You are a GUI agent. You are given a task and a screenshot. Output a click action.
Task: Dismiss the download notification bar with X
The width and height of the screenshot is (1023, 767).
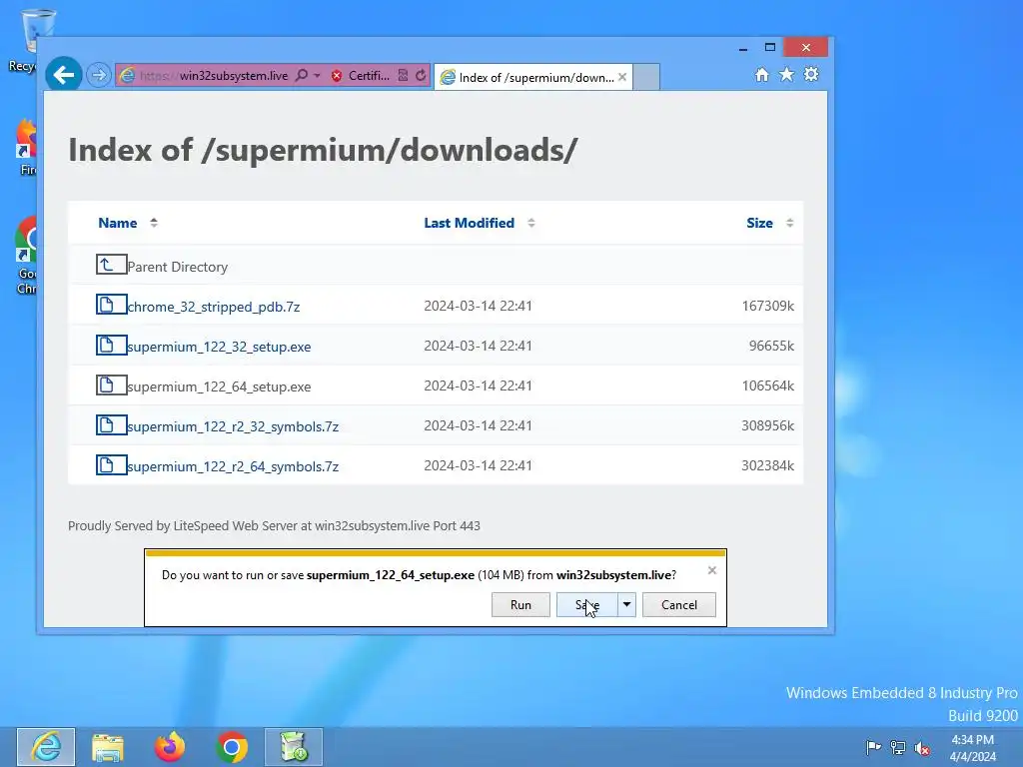click(711, 570)
